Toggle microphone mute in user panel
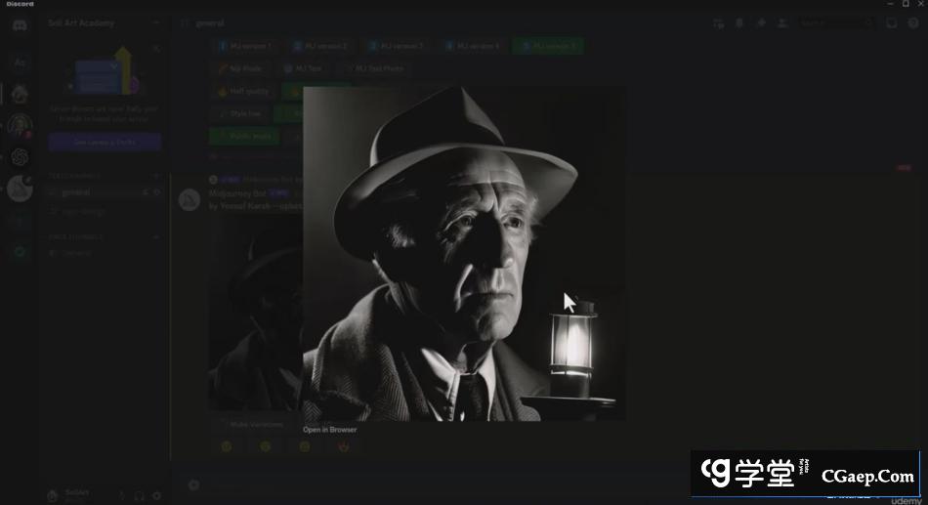Viewport: 928px width, 505px height. click(123, 495)
